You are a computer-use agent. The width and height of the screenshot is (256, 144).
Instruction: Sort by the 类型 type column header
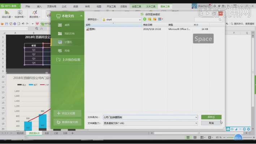click(x=180, y=25)
